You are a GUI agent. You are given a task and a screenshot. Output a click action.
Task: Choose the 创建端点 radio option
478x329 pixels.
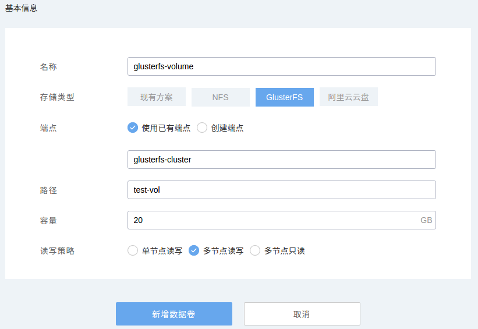(x=202, y=128)
